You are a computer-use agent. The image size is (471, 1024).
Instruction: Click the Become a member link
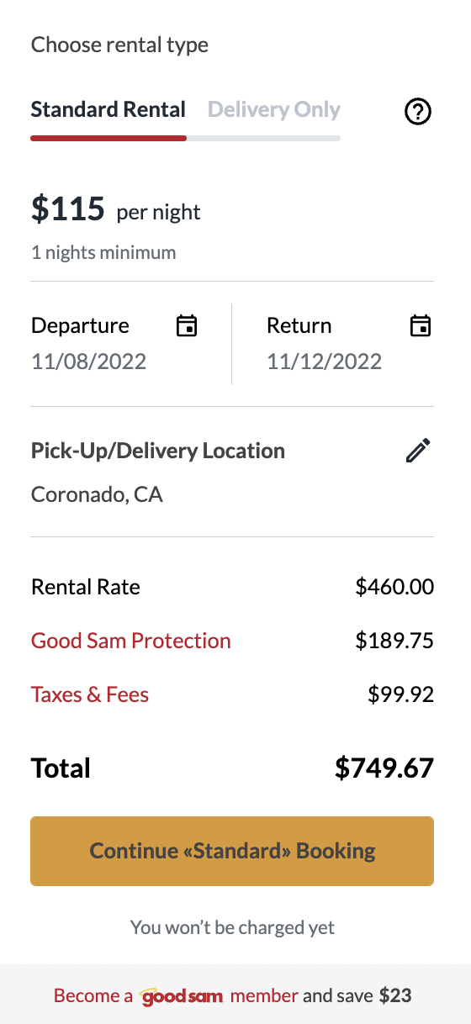tap(176, 996)
